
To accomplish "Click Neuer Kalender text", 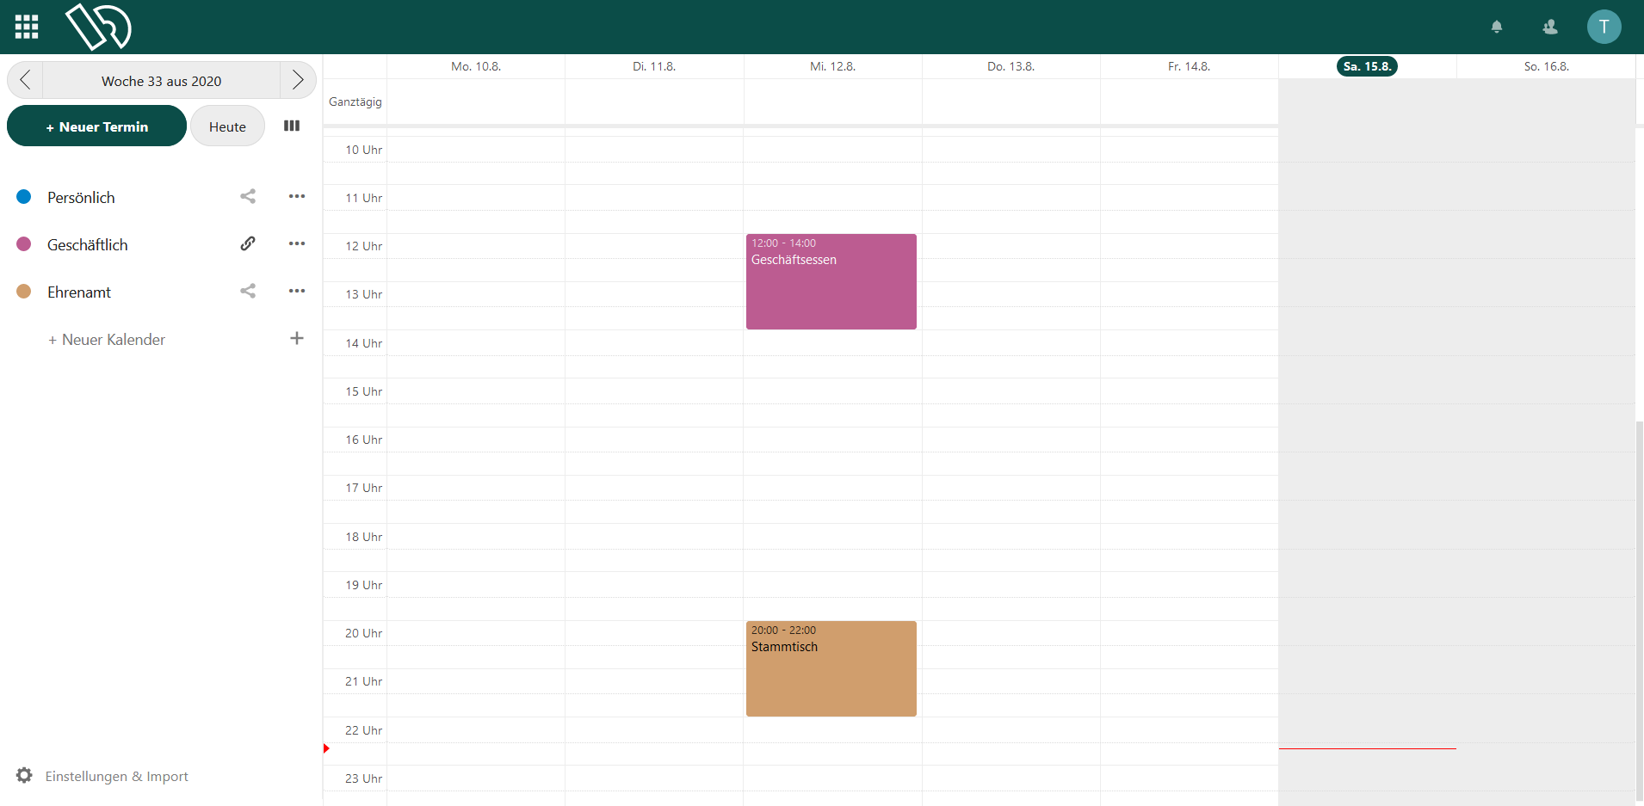I will click(x=107, y=340).
